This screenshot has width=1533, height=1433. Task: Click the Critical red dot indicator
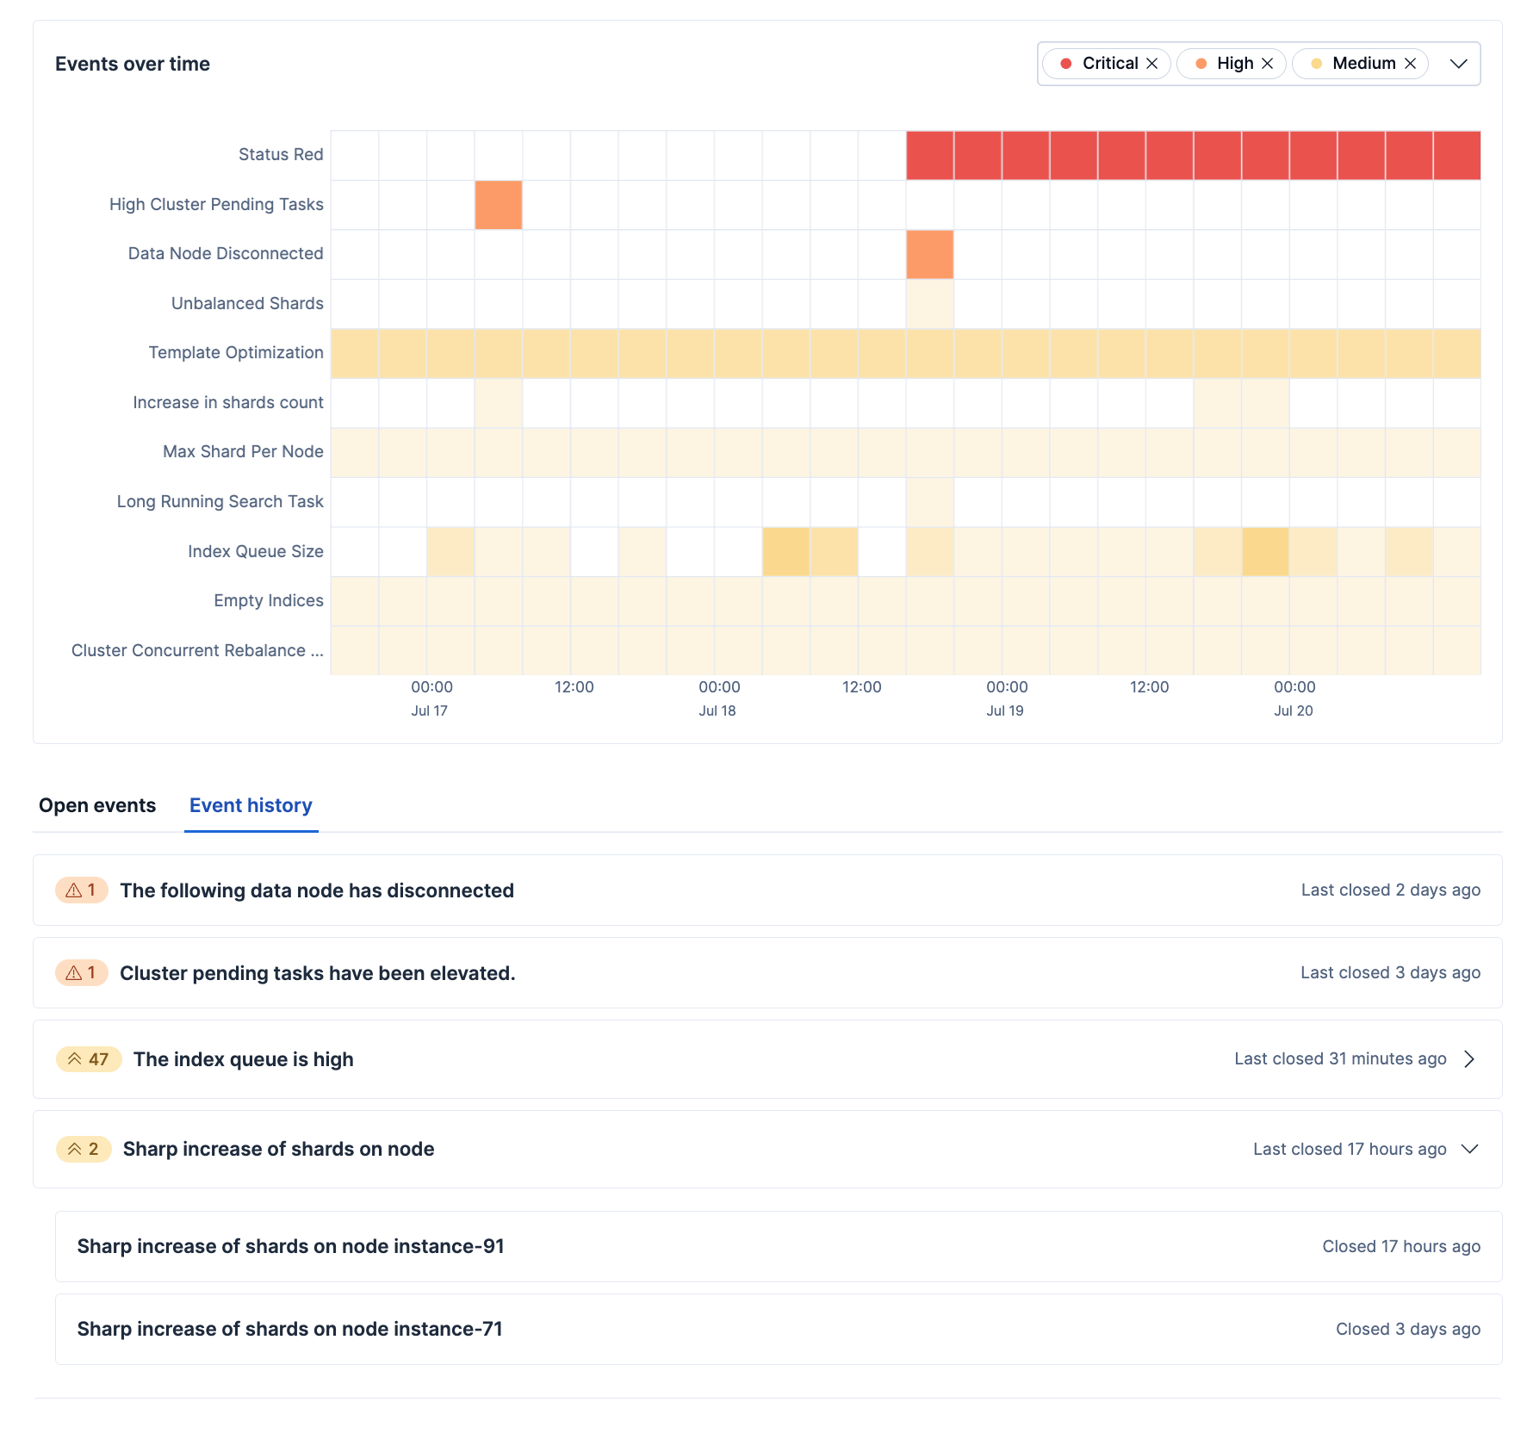(x=1065, y=64)
